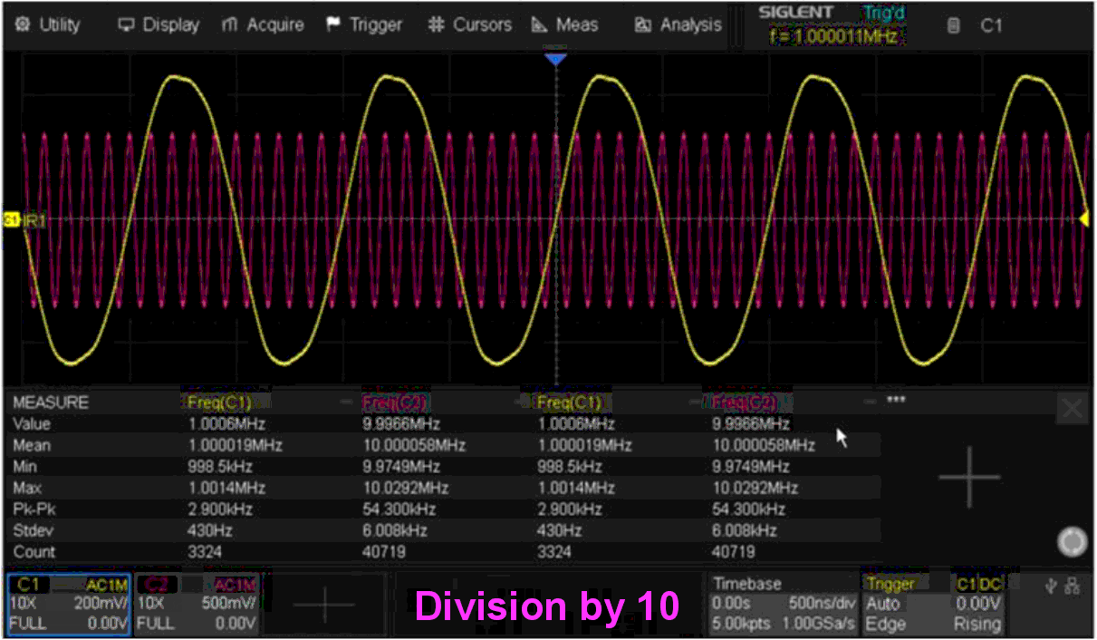
Task: Select the first Freq(C1) measurement column header
Action: (218, 402)
